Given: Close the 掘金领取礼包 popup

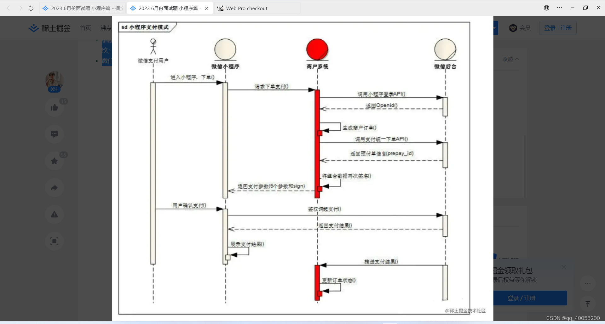Looking at the screenshot, I should pos(564,267).
